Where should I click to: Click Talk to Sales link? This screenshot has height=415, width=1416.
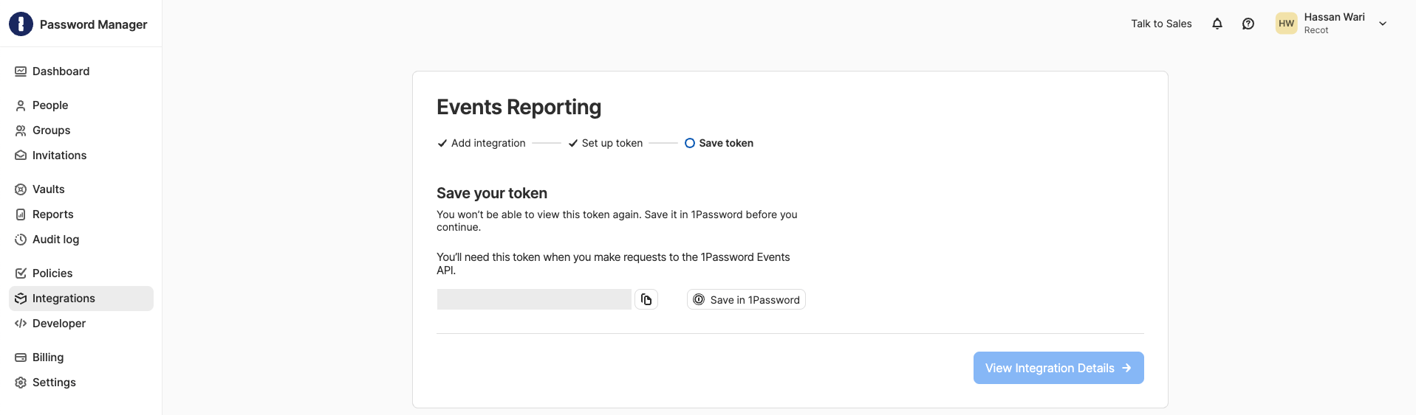pyautogui.click(x=1161, y=24)
